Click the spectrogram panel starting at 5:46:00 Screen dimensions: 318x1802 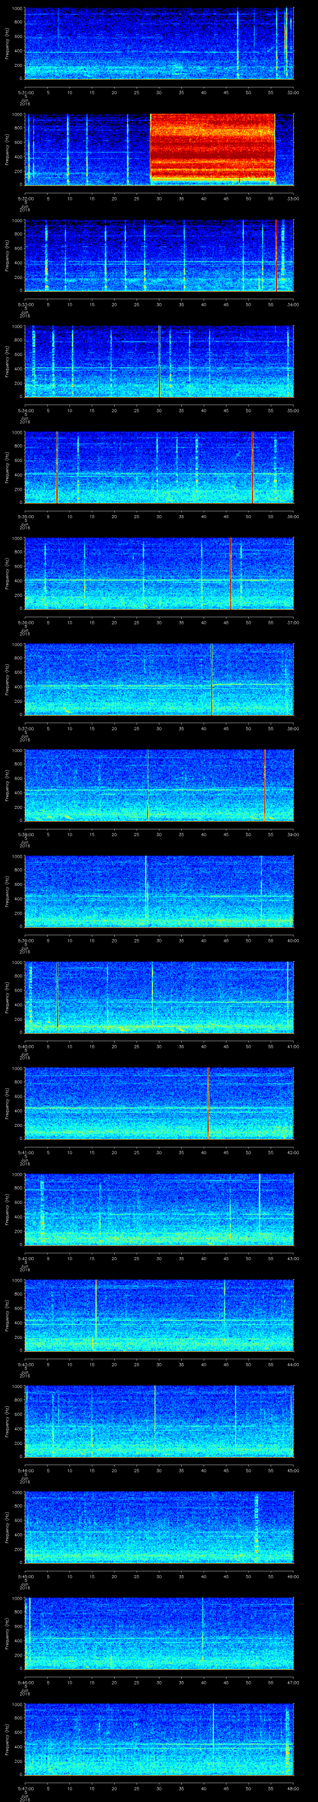point(159,1633)
